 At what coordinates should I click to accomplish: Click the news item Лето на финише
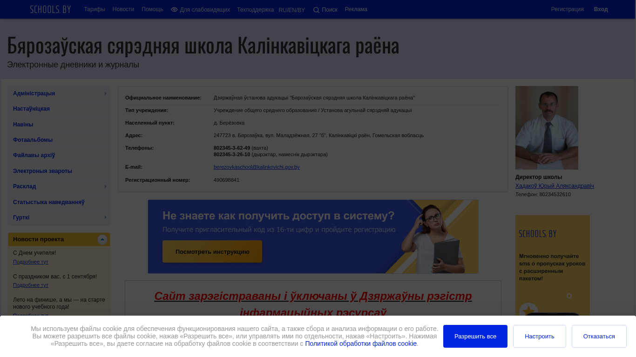click(59, 303)
